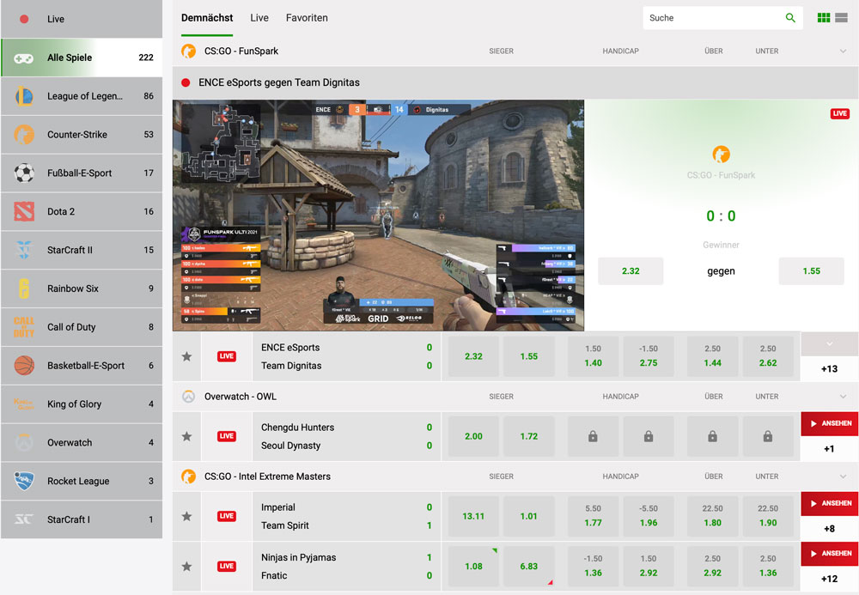Viewport: 859px width, 595px height.
Task: Select the StarCraft I icon
Action: click(23, 519)
